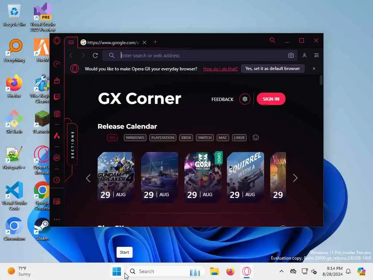Open the GX Corner gamepad tab
The width and height of the screenshot is (373, 280).
[71, 42]
